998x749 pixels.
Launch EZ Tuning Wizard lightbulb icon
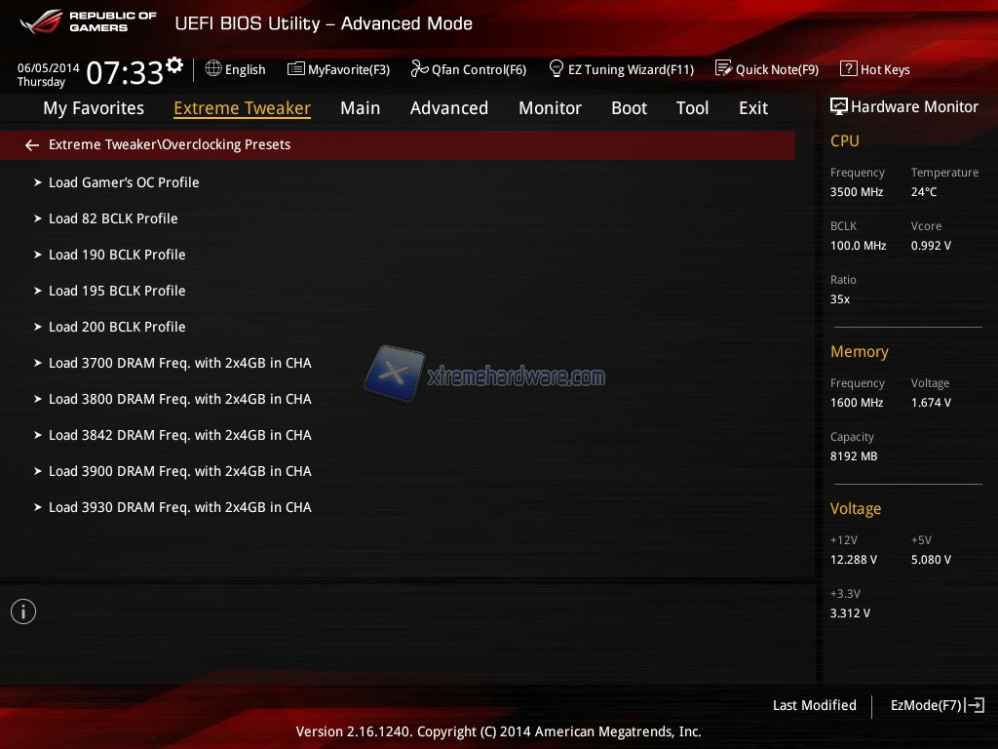point(557,69)
